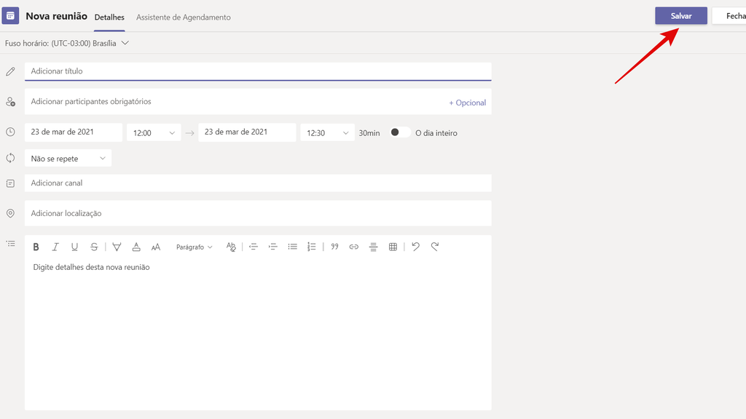
Task: Click the pencil icon next to title
Action: click(10, 72)
